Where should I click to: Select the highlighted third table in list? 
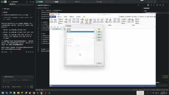tap(80, 32)
